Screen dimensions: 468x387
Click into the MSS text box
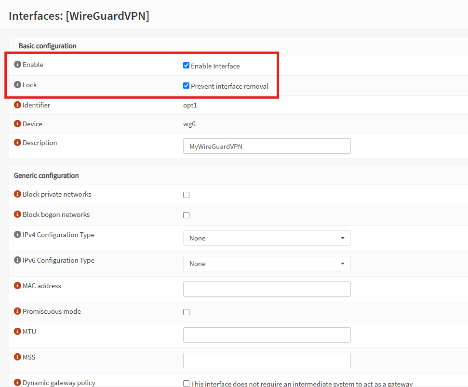pyautogui.click(x=267, y=360)
